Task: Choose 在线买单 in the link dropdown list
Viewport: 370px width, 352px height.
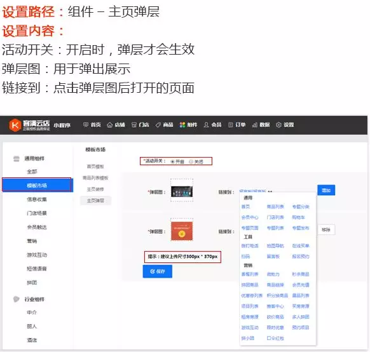Action: [301, 246]
